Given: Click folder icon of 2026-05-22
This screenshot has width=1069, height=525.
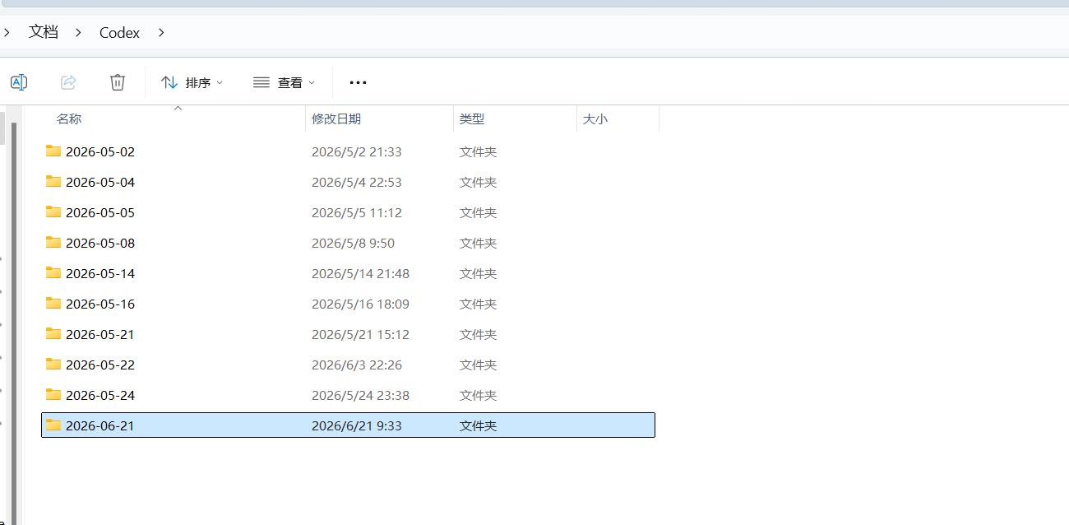Looking at the screenshot, I should point(53,364).
